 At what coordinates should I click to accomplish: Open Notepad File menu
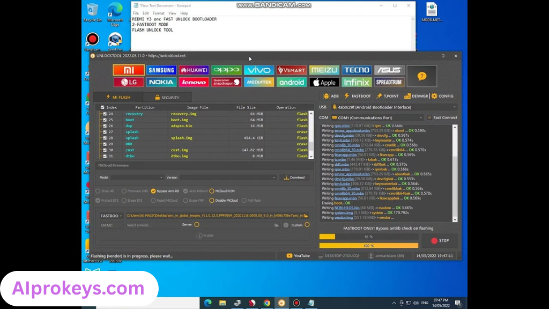[x=136, y=13]
